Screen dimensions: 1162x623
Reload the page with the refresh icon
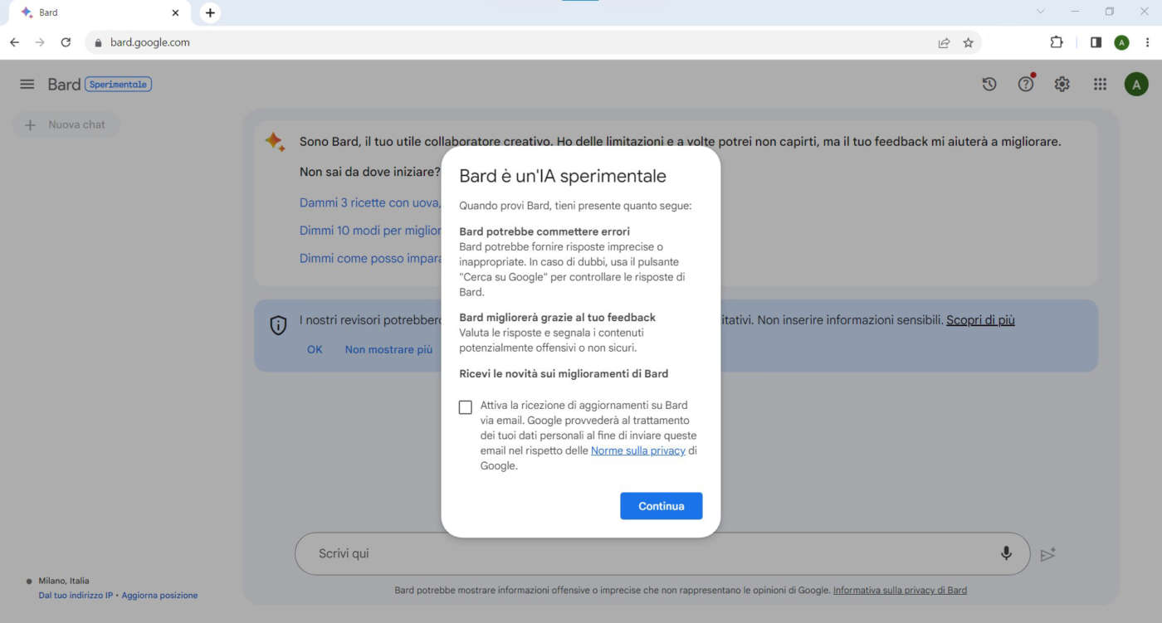66,42
